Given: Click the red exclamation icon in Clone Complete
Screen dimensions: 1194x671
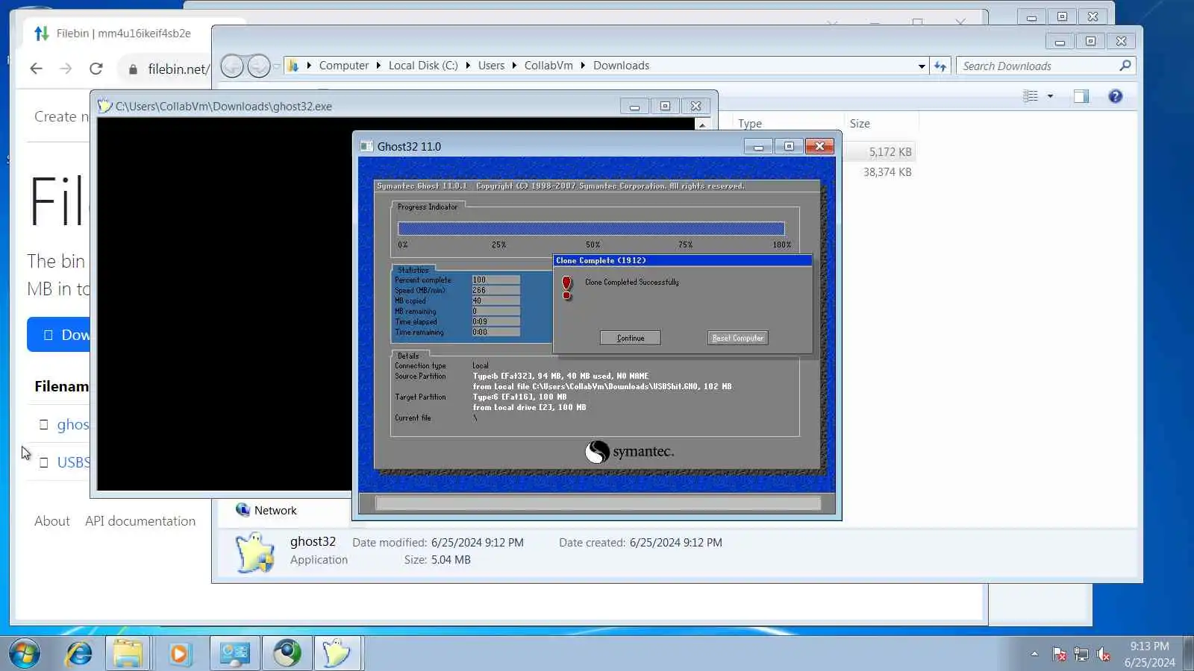Looking at the screenshot, I should point(567,287).
